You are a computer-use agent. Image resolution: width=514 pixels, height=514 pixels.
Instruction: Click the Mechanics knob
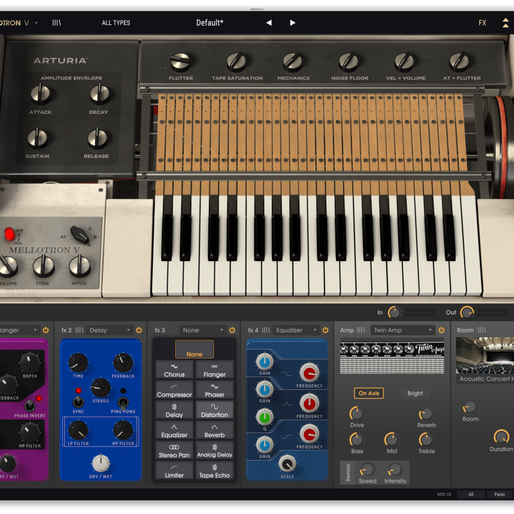[293, 62]
